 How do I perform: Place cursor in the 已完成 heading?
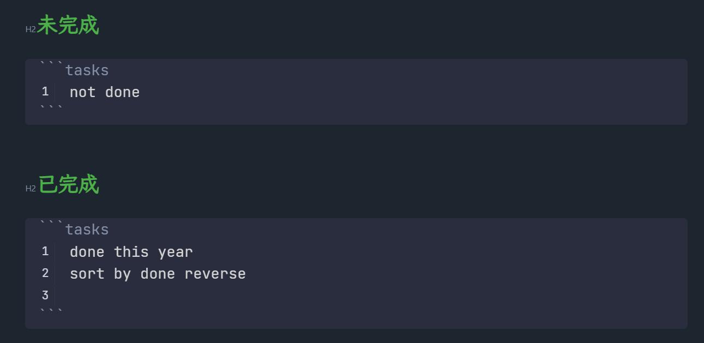pyautogui.click(x=68, y=185)
